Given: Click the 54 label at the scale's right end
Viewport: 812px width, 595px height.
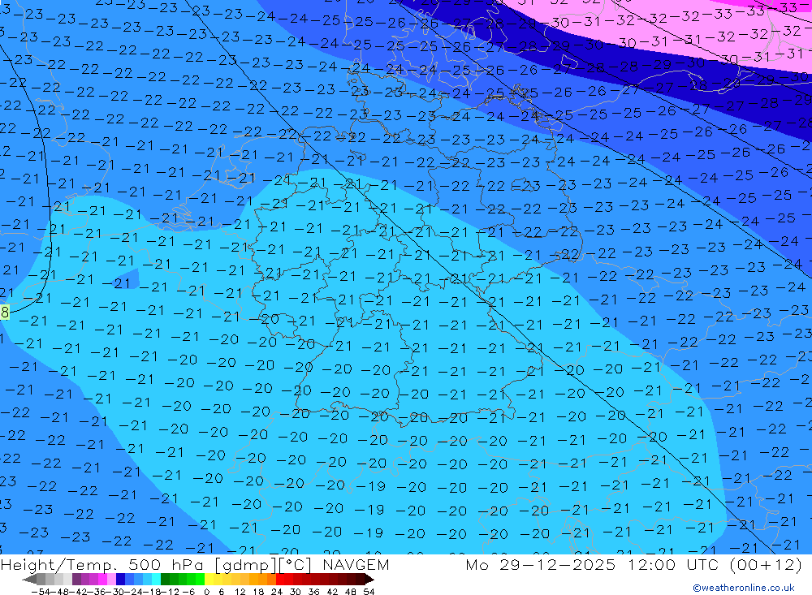Looking at the screenshot, I should pyautogui.click(x=369, y=592).
